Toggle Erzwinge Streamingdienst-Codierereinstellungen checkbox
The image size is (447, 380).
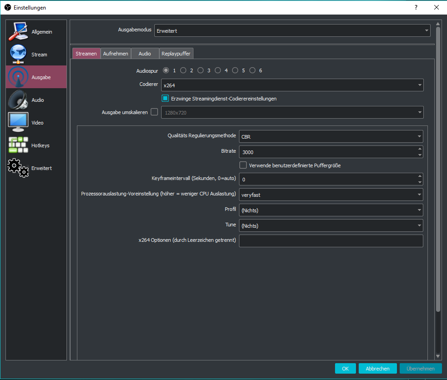pyautogui.click(x=166, y=98)
